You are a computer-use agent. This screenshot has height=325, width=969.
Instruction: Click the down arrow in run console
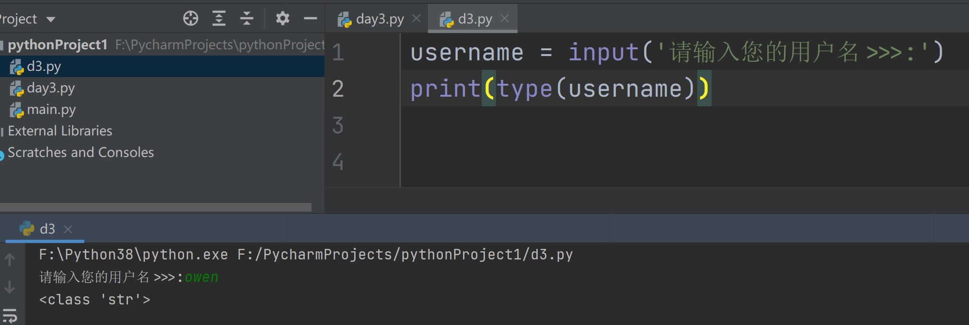10,287
